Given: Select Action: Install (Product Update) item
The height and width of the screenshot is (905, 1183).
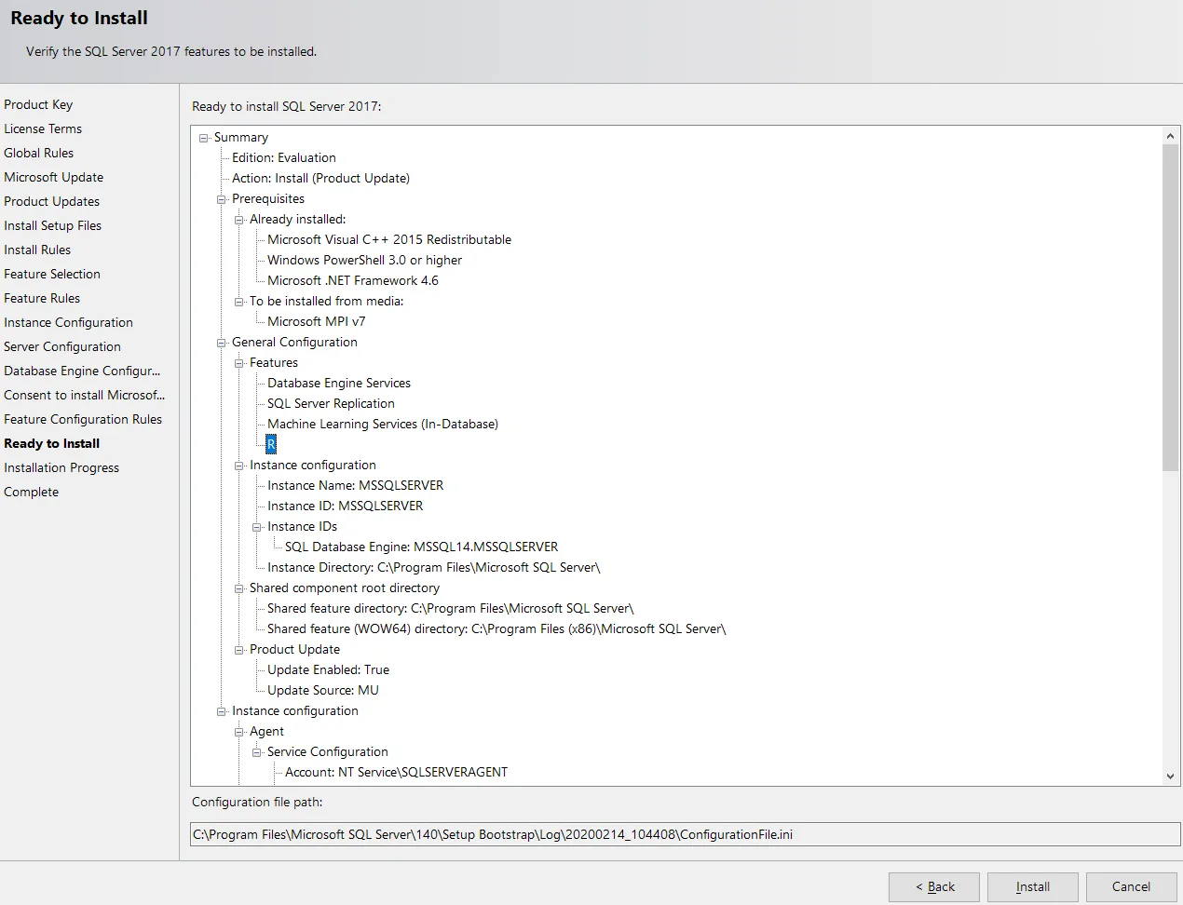Looking at the screenshot, I should [320, 178].
